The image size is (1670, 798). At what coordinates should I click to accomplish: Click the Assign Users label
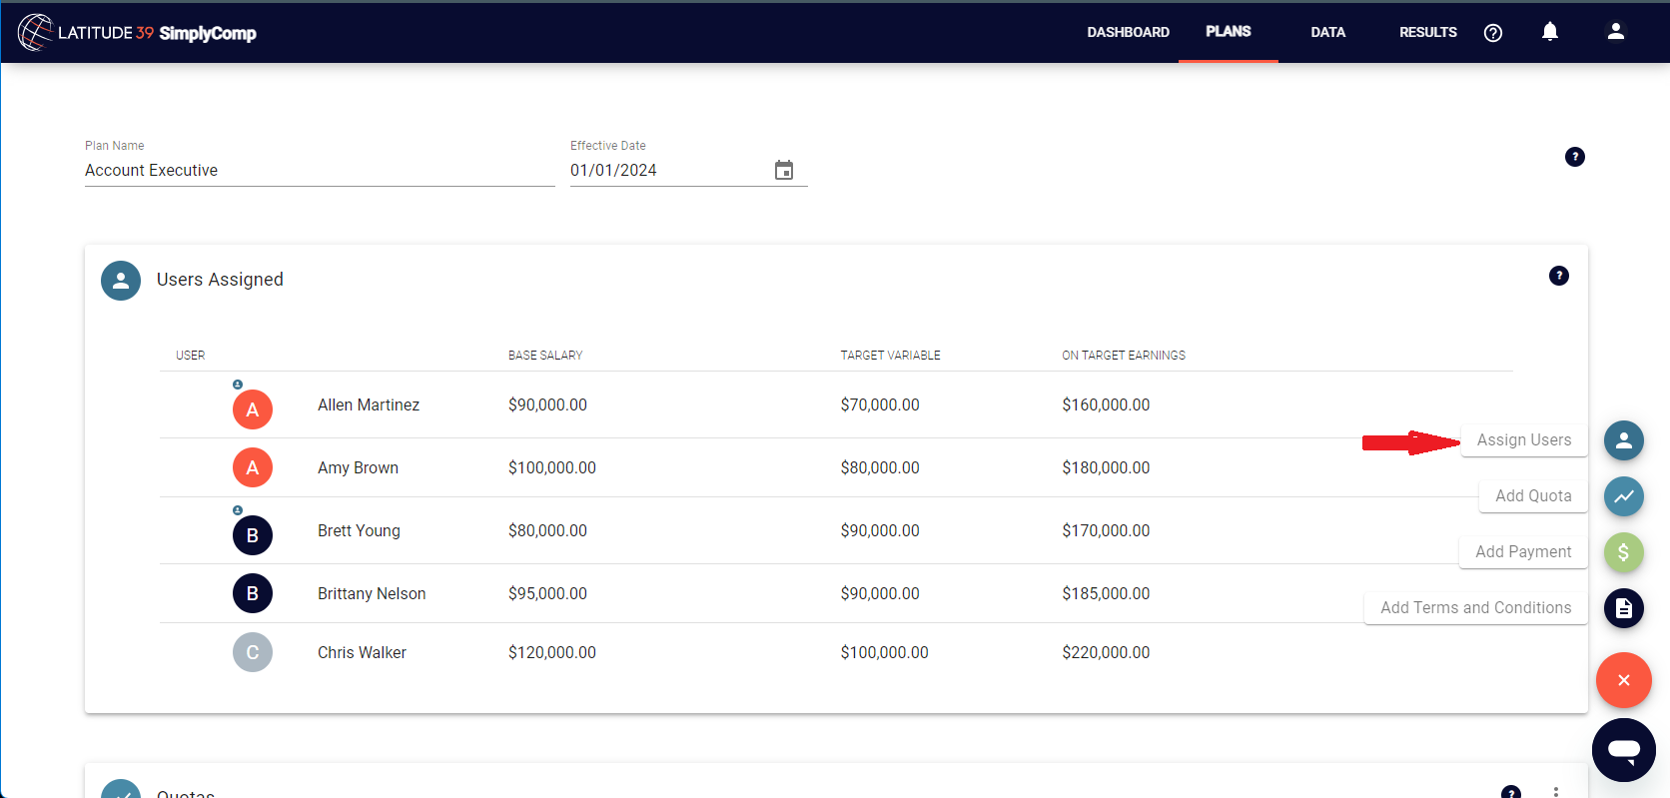1523,440
